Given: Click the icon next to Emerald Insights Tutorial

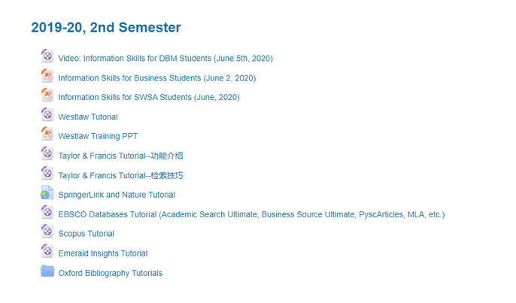Looking at the screenshot, I should click(x=47, y=252).
